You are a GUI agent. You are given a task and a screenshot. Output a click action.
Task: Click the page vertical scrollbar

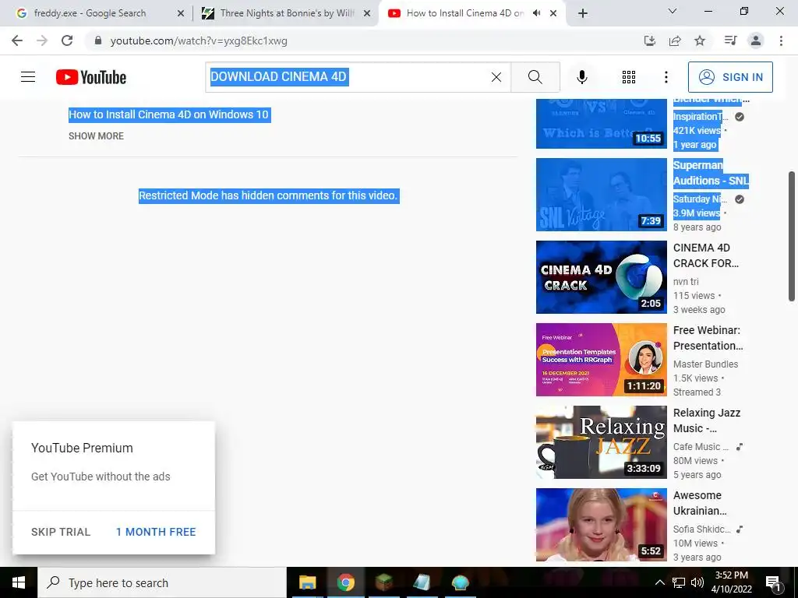coord(792,237)
